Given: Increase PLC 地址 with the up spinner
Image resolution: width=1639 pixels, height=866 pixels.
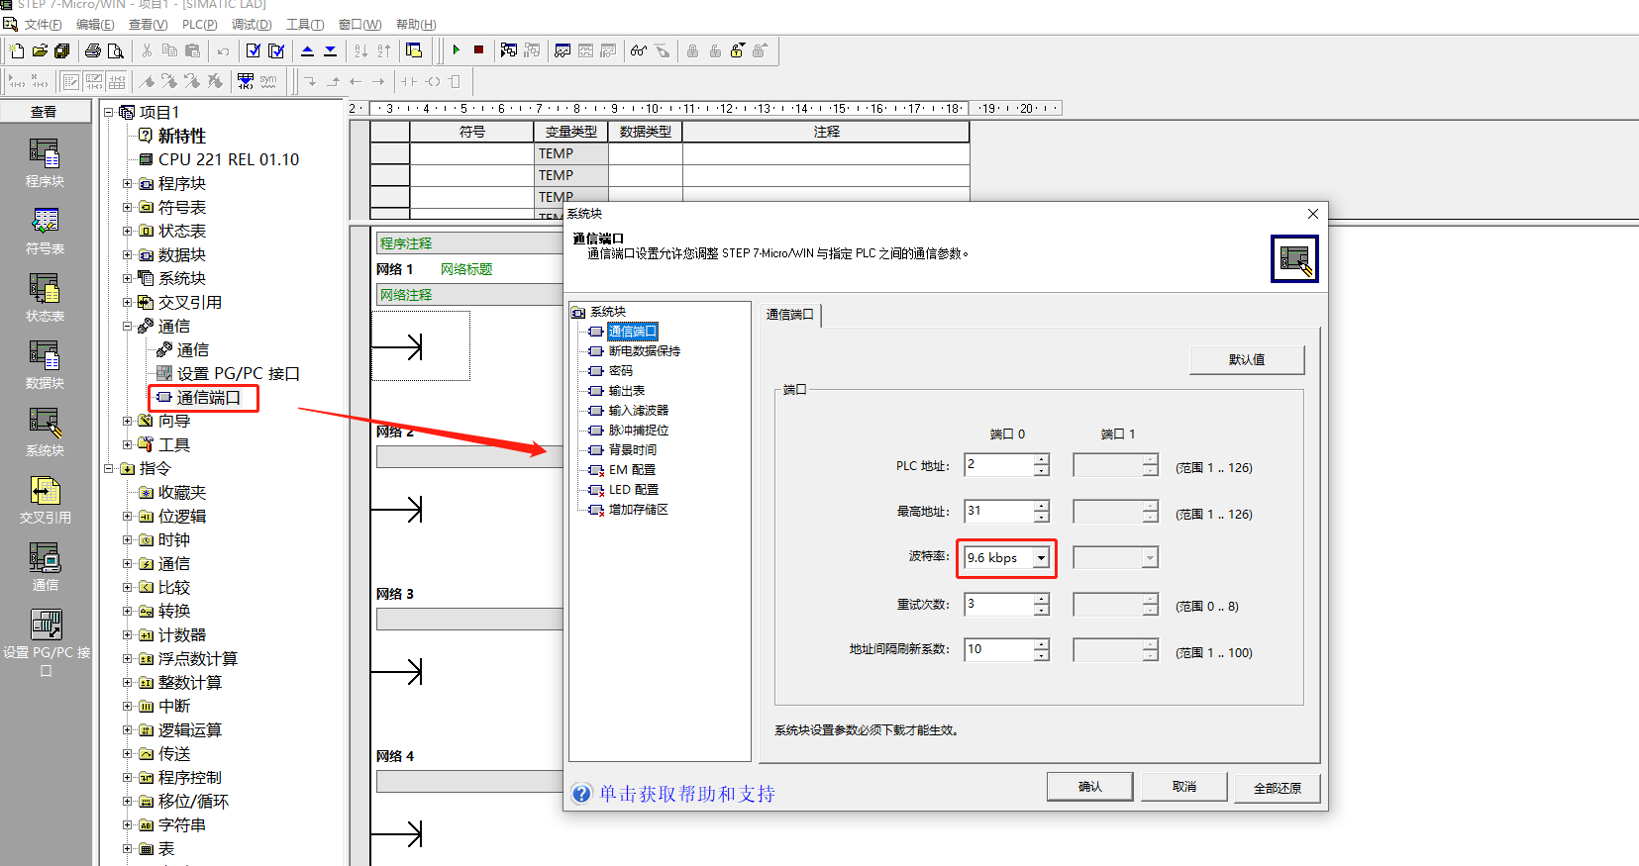Looking at the screenshot, I should pos(1041,459).
